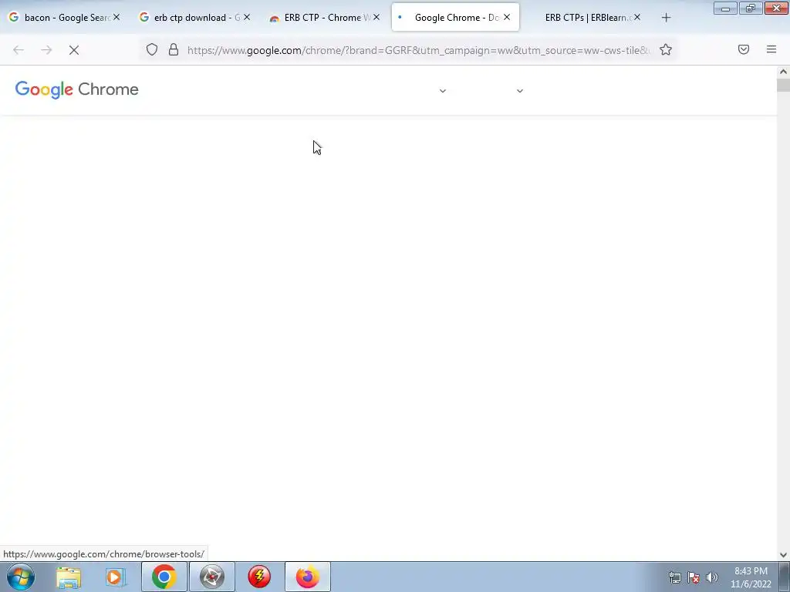
Task: Click the scrollbar up arrow
Action: tap(783, 72)
